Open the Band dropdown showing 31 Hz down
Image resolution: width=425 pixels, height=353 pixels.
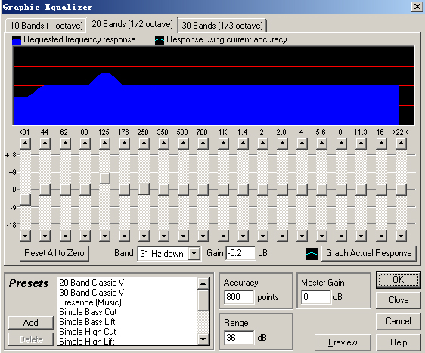[194, 253]
